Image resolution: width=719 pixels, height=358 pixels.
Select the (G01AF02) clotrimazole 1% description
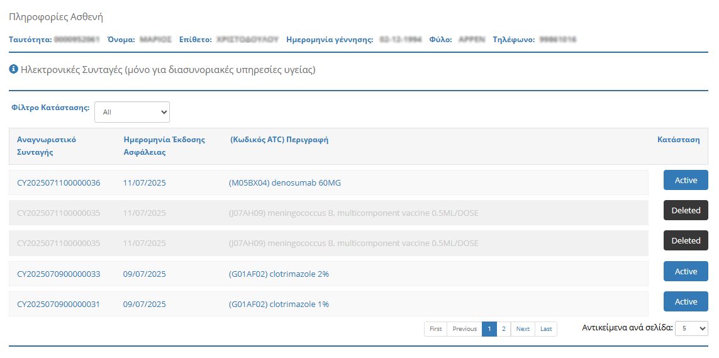tap(279, 305)
